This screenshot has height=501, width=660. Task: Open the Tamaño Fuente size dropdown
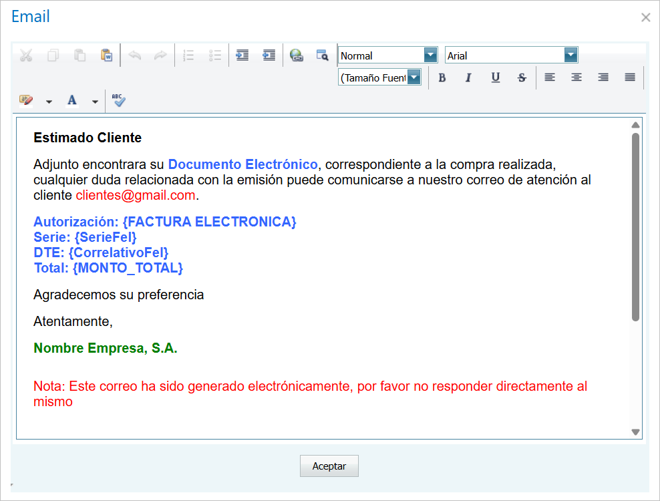point(414,77)
